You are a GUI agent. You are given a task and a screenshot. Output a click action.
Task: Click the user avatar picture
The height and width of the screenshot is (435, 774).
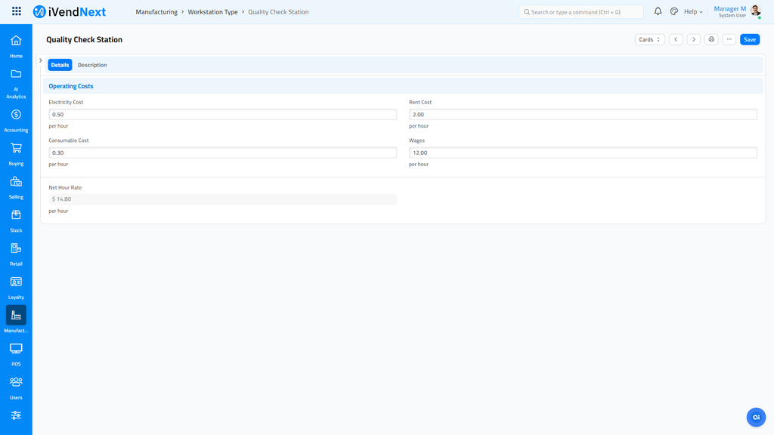click(x=755, y=11)
